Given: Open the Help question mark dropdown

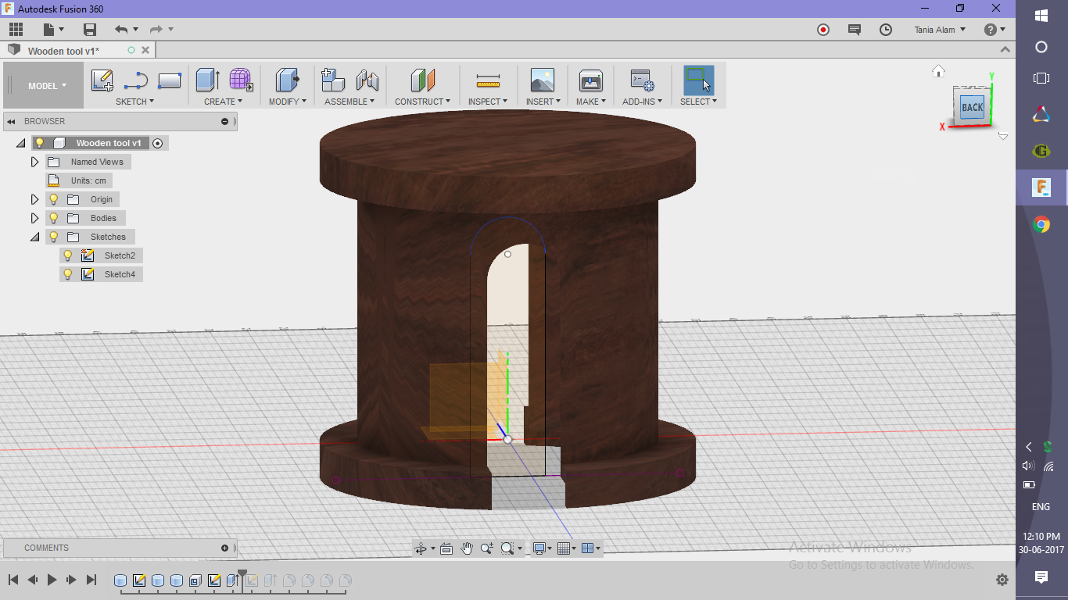Looking at the screenshot, I should pos(995,30).
